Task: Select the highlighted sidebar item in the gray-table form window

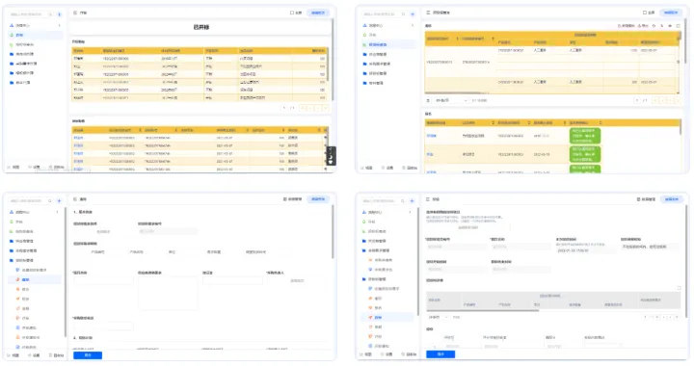Action: click(387, 318)
